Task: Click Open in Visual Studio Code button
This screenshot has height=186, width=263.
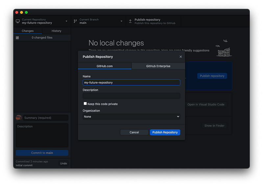Action: (206, 104)
